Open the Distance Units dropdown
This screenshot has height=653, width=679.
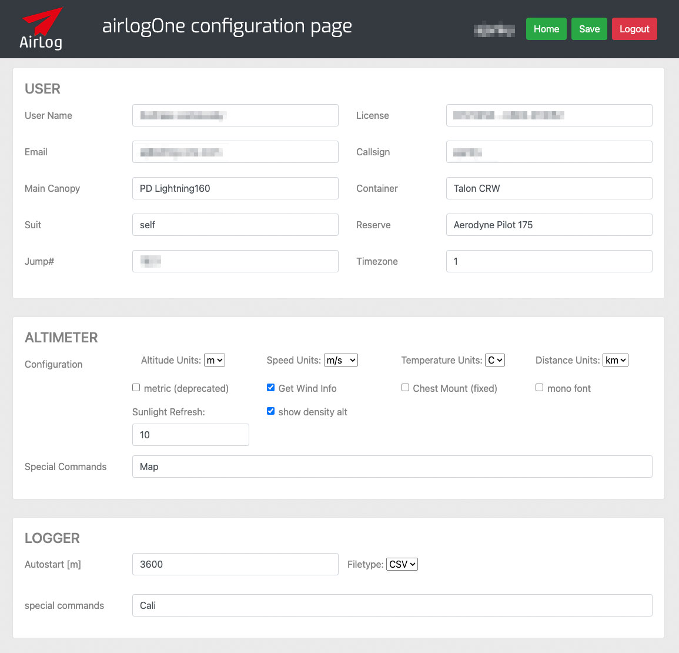coord(616,360)
